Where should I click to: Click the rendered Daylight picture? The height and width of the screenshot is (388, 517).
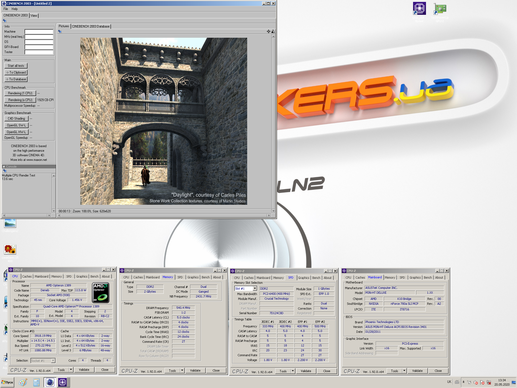point(163,121)
